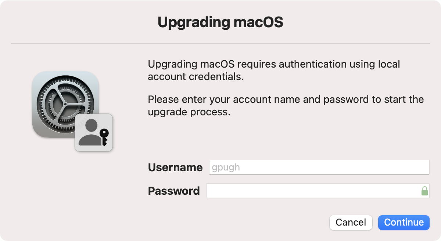This screenshot has width=441, height=241.
Task: Focus the Password text field
Action: coord(318,191)
